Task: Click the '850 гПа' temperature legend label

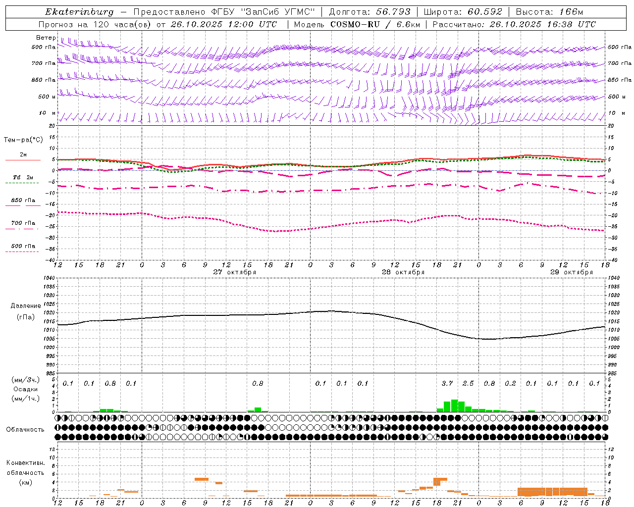Action: pyautogui.click(x=23, y=201)
